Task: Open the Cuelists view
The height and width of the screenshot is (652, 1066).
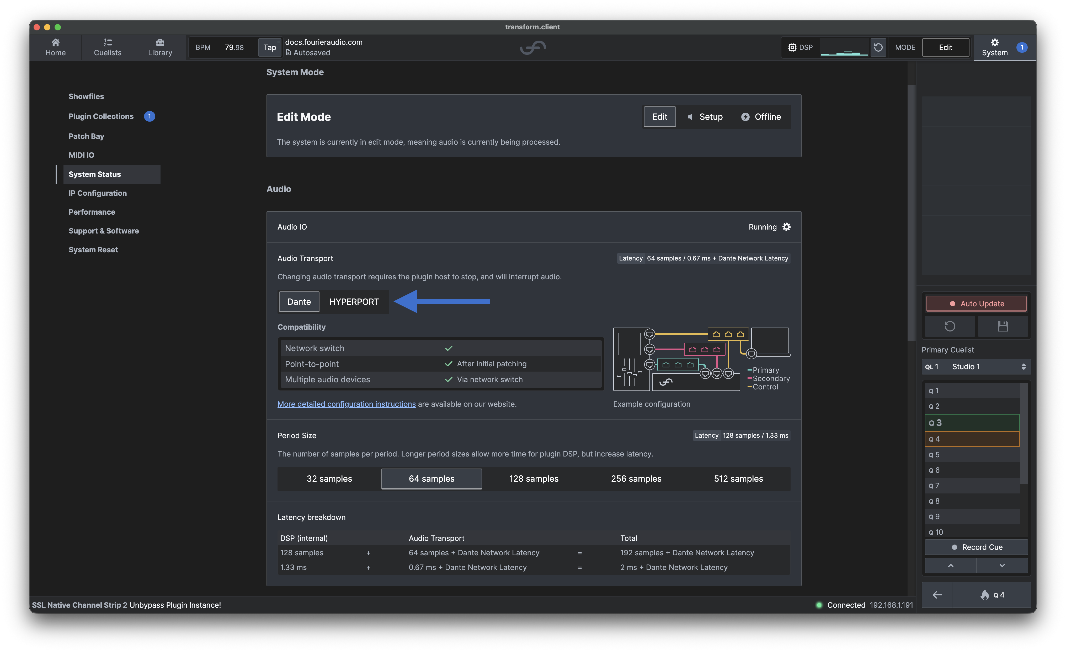Action: pyautogui.click(x=107, y=47)
